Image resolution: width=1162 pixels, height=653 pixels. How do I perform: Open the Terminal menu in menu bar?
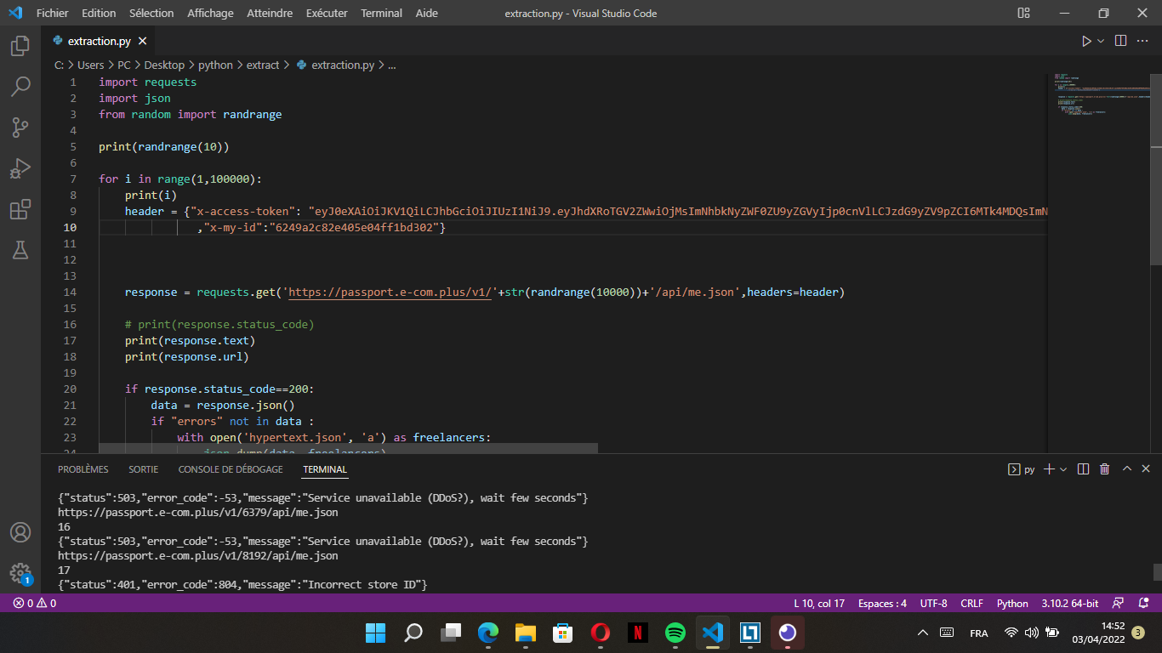(x=382, y=13)
